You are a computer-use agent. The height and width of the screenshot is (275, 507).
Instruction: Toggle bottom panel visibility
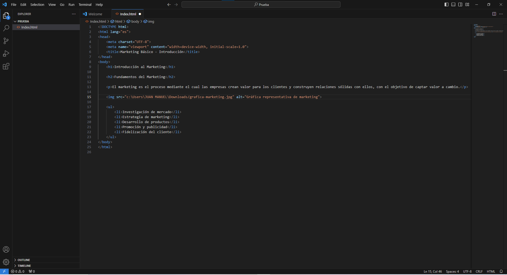click(x=453, y=4)
